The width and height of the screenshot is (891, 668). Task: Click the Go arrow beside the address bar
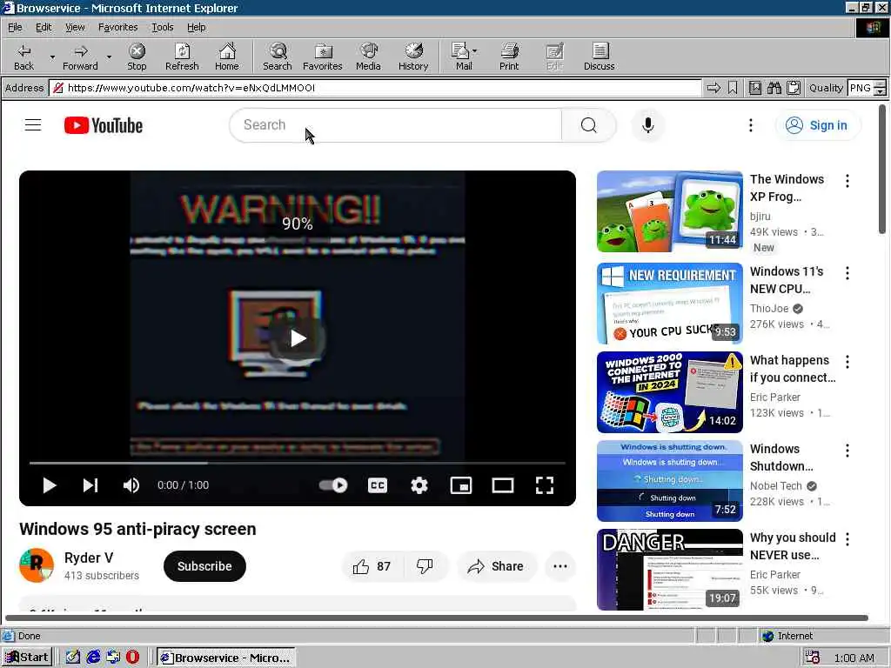(713, 88)
